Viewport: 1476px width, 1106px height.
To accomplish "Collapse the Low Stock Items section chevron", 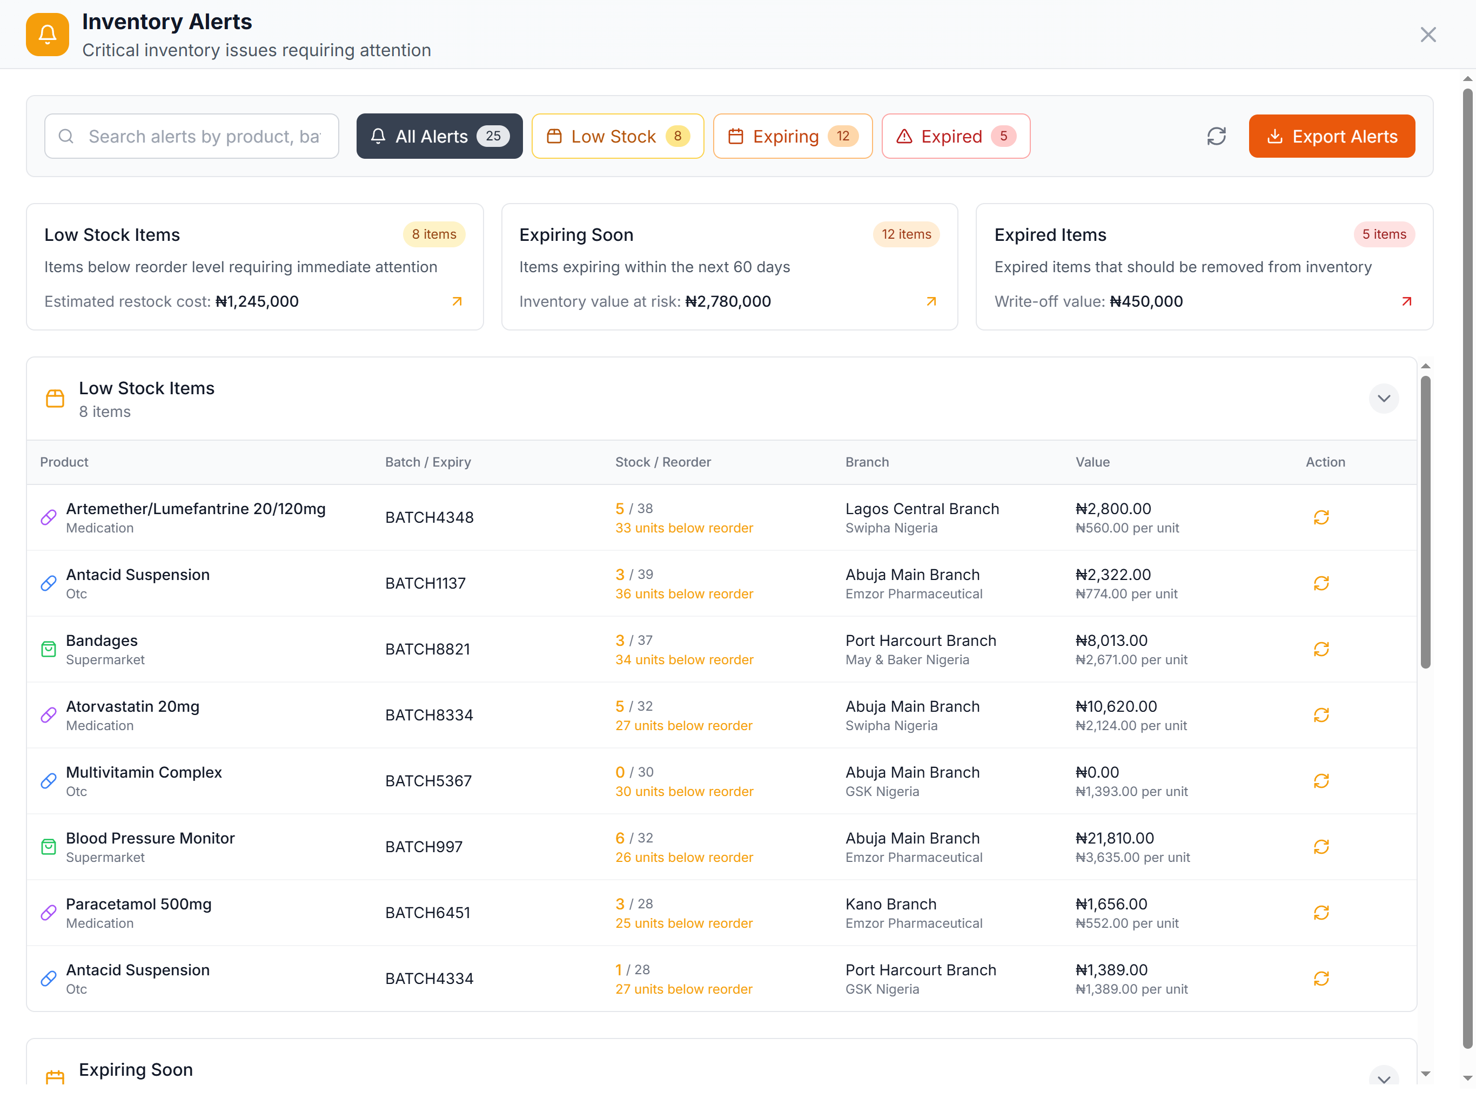I will pyautogui.click(x=1383, y=398).
